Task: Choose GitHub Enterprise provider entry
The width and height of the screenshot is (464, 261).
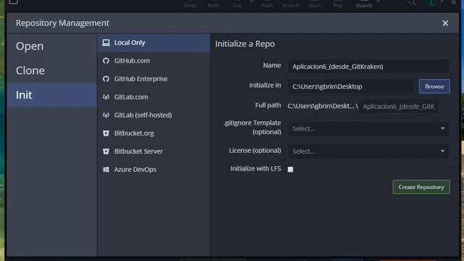Action: pyautogui.click(x=154, y=79)
